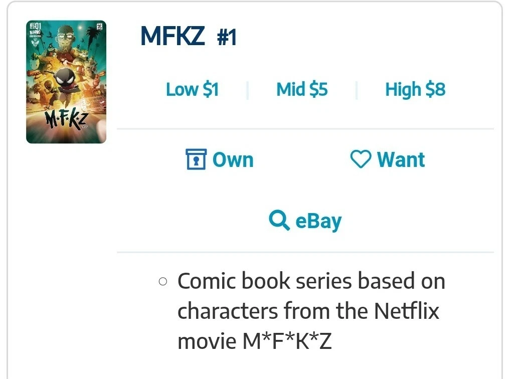Search eBay for this issue

pos(305,221)
